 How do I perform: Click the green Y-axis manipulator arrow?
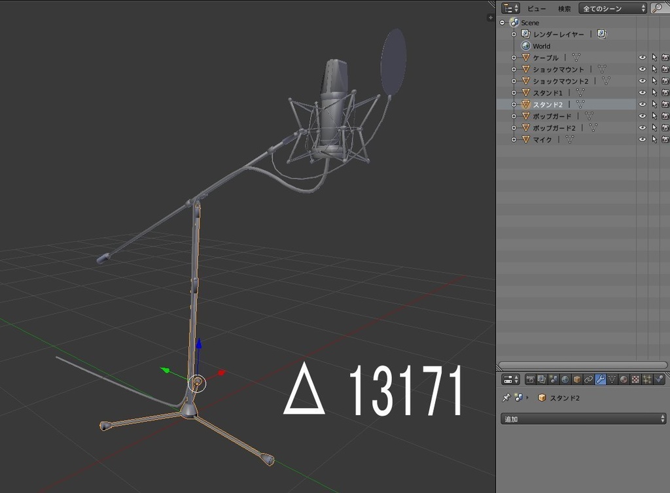(x=165, y=369)
